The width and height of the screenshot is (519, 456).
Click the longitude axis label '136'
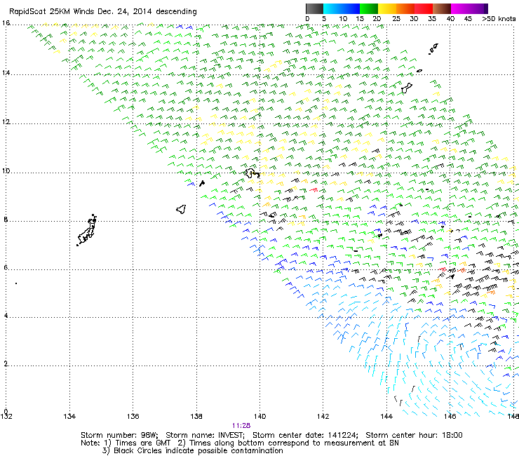click(133, 416)
